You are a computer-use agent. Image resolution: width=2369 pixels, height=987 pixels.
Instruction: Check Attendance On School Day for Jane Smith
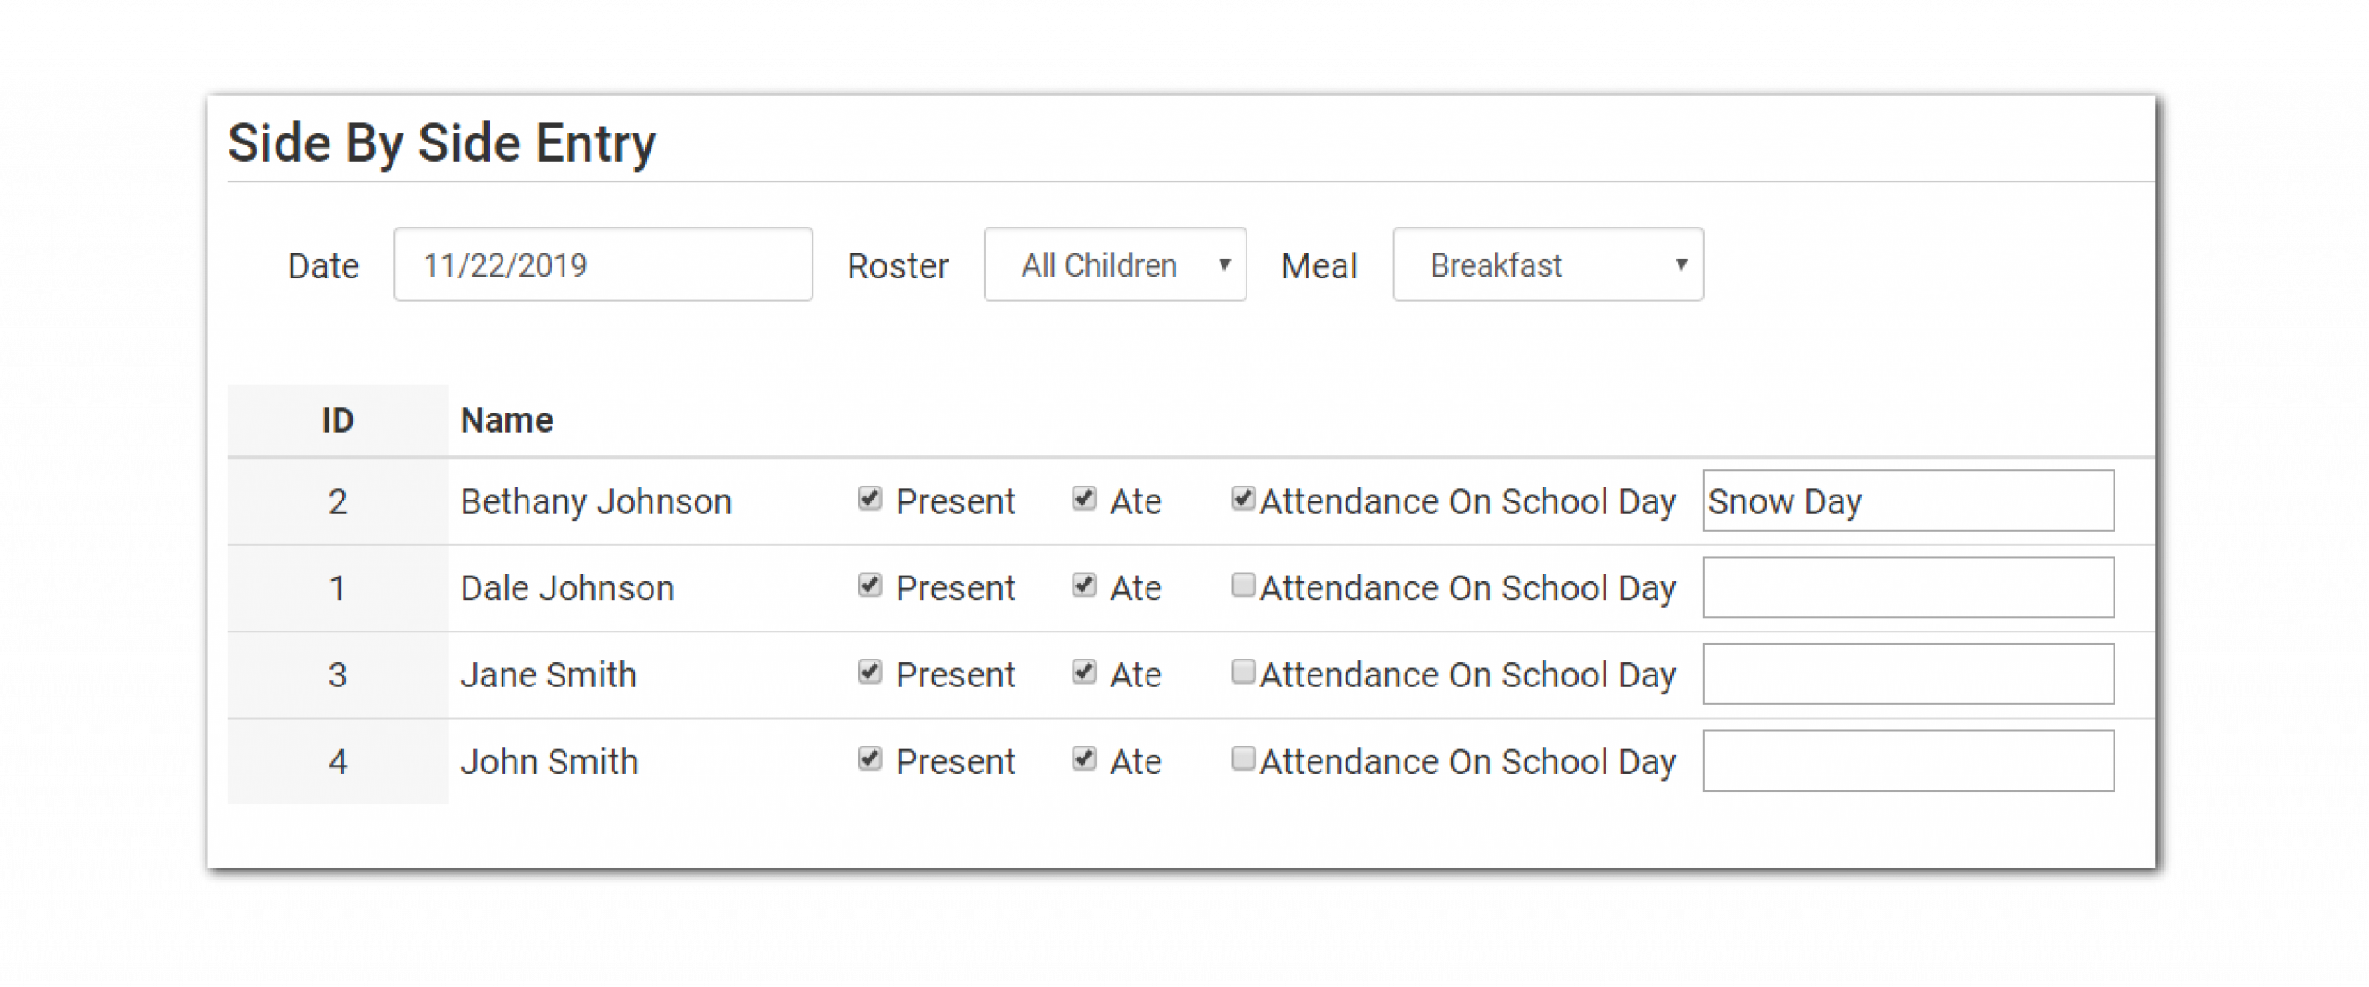1243,672
